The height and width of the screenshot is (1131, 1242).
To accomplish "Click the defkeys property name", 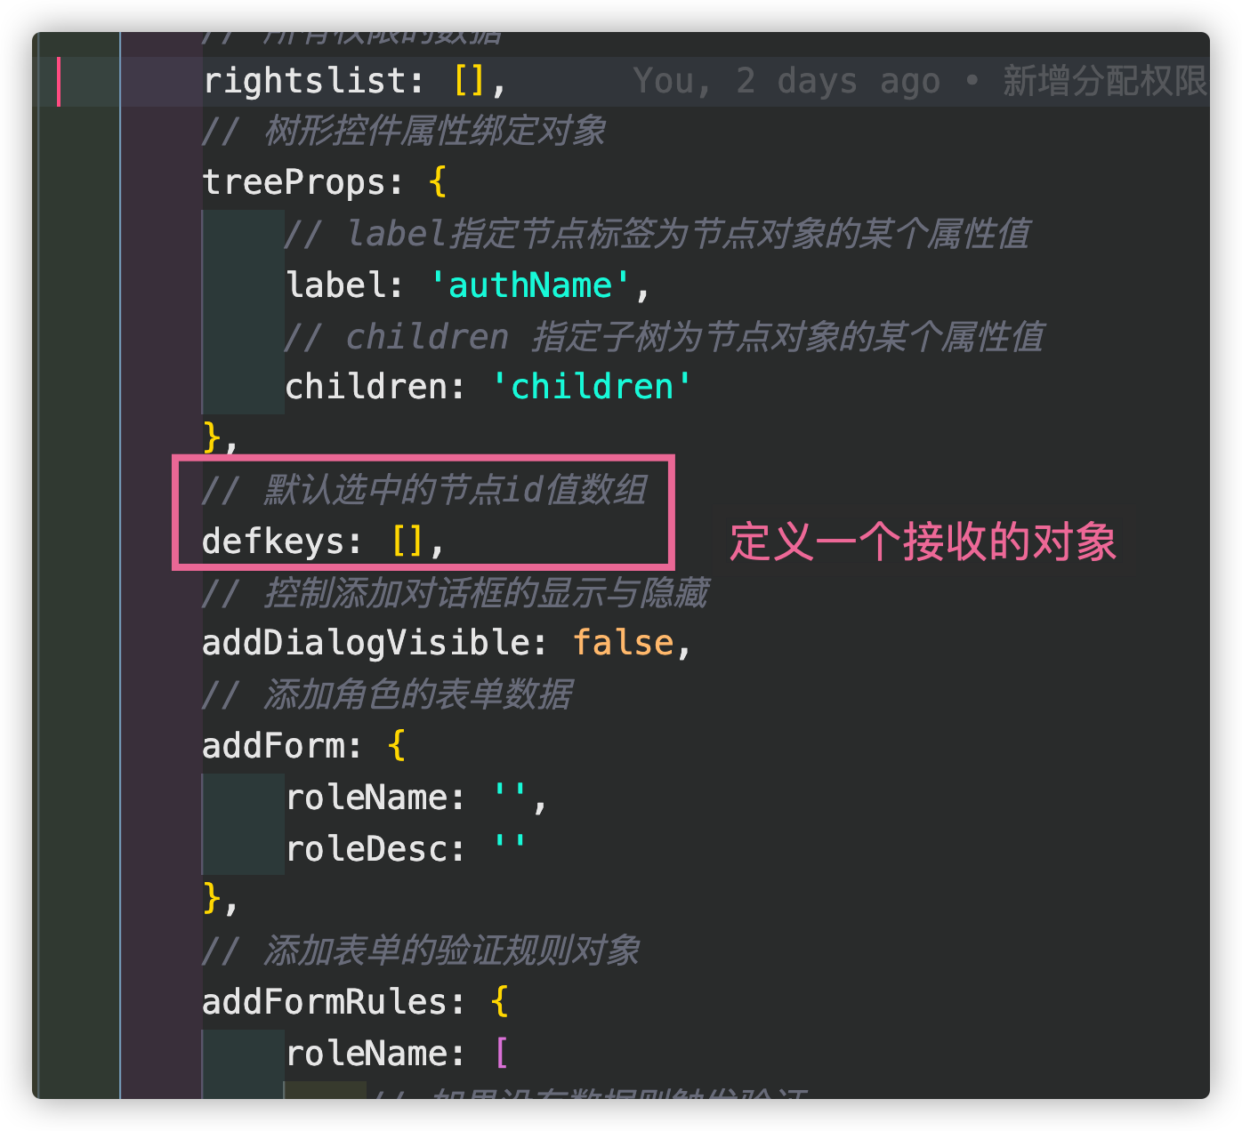I will [x=273, y=541].
